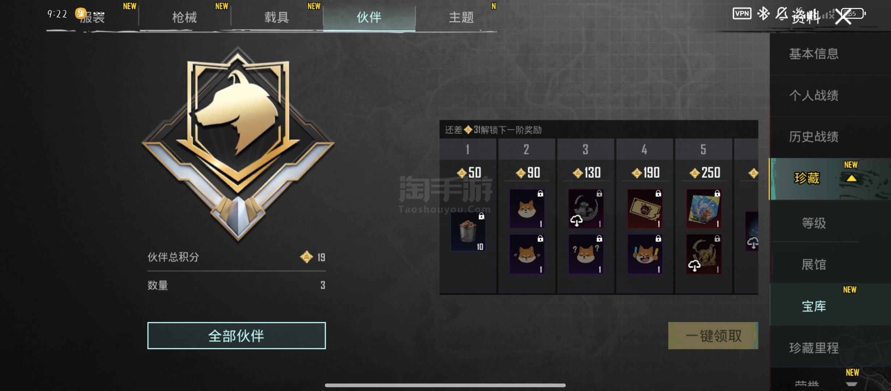The width and height of the screenshot is (891, 391).
Task: Open the 主题 tab
Action: click(461, 17)
